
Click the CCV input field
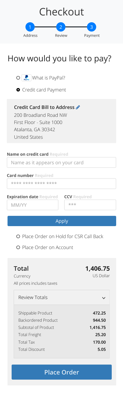(90, 205)
